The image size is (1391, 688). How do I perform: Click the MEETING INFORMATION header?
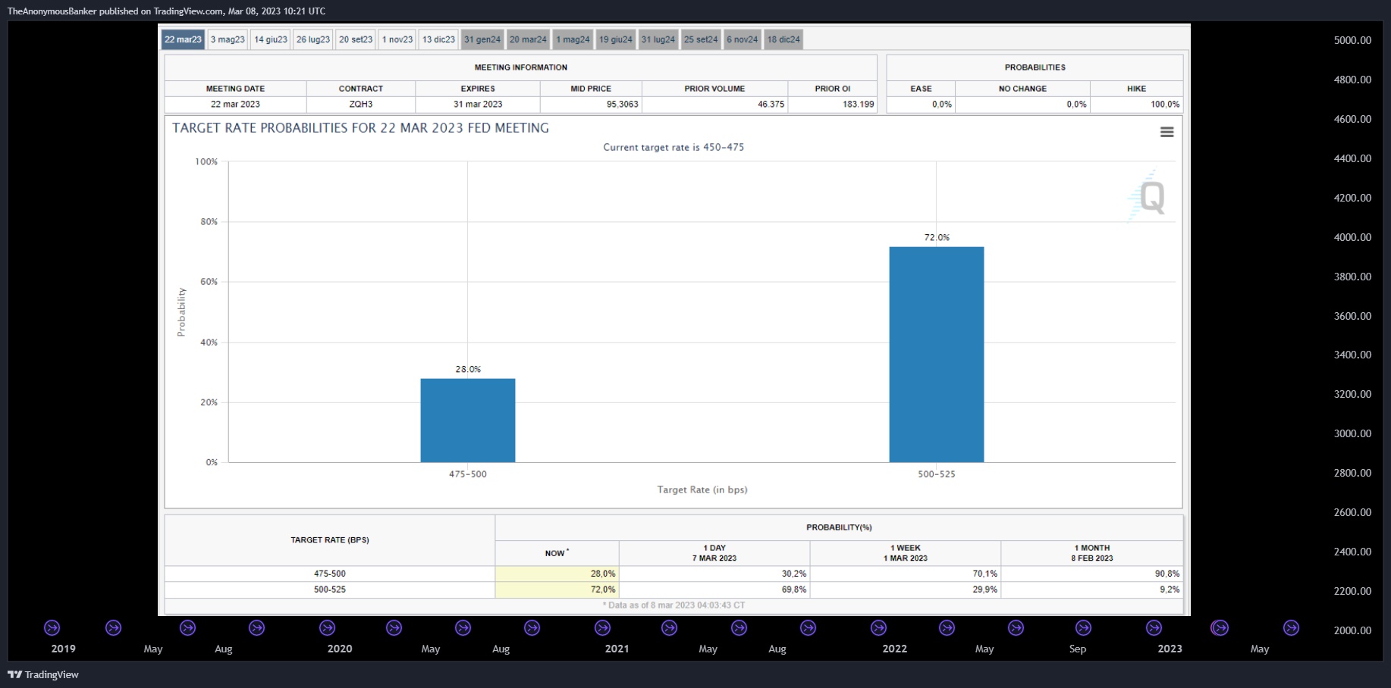pos(521,67)
